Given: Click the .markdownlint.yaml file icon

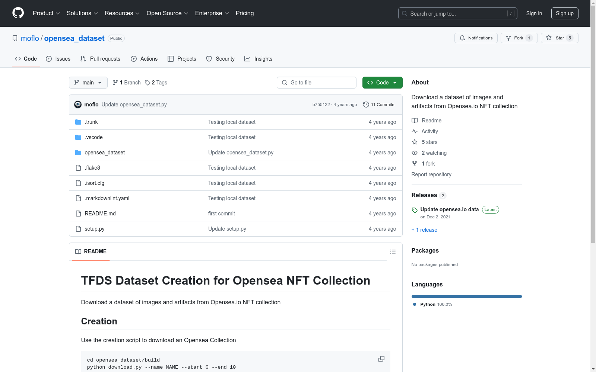Looking at the screenshot, I should point(78,198).
